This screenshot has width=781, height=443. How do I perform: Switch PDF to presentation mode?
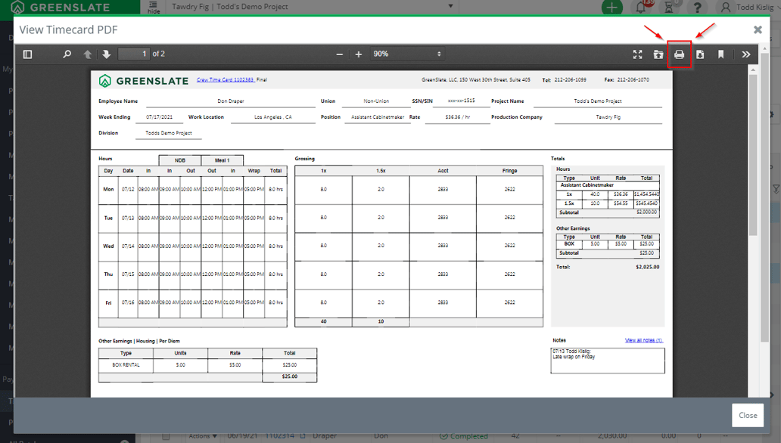637,54
